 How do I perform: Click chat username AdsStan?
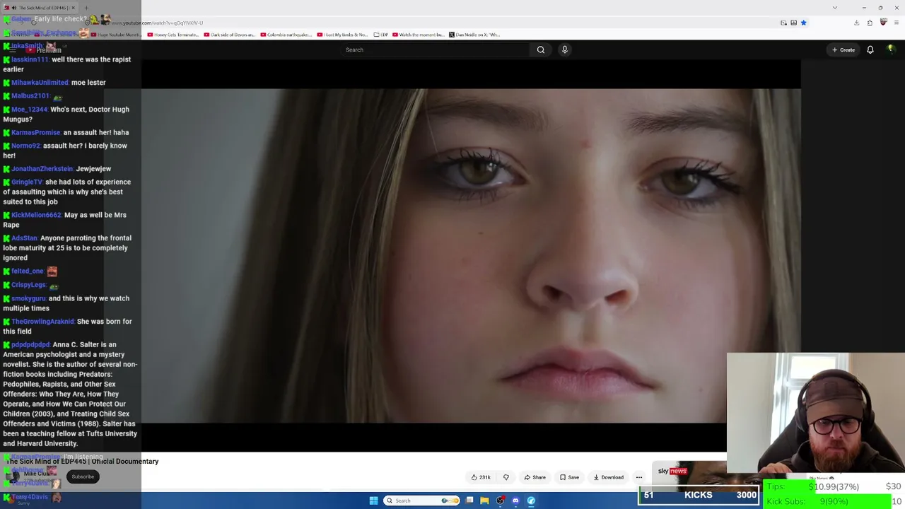(24, 238)
